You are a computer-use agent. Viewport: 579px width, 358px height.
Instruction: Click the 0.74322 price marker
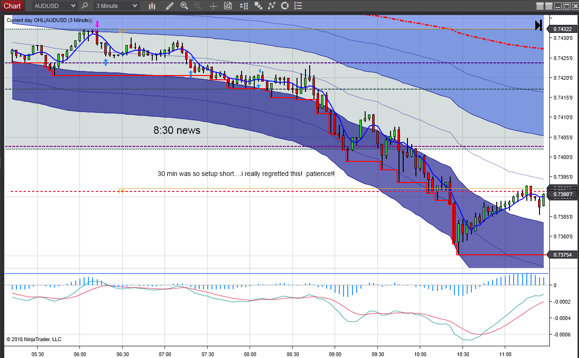click(x=563, y=29)
